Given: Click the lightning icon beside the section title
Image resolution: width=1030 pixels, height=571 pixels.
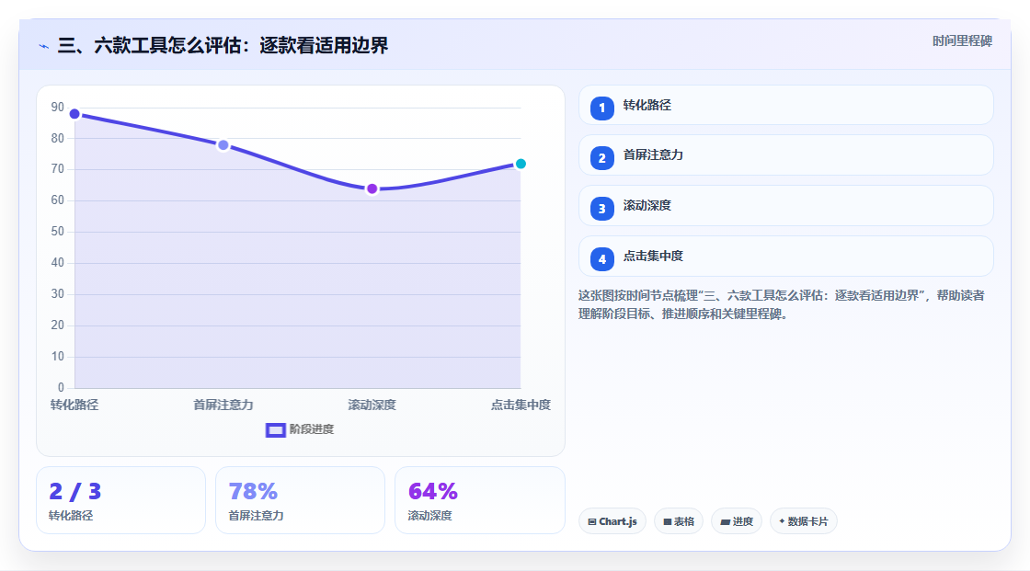Looking at the screenshot, I should pos(44,46).
